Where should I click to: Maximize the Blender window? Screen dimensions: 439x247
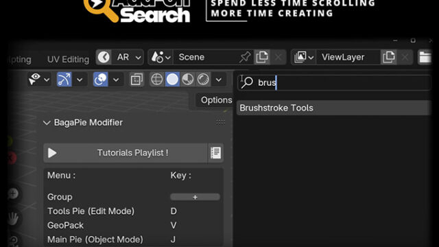[x=413, y=40]
